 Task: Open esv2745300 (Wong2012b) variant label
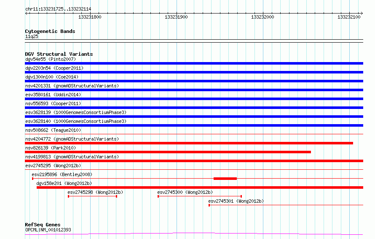pos(185,192)
